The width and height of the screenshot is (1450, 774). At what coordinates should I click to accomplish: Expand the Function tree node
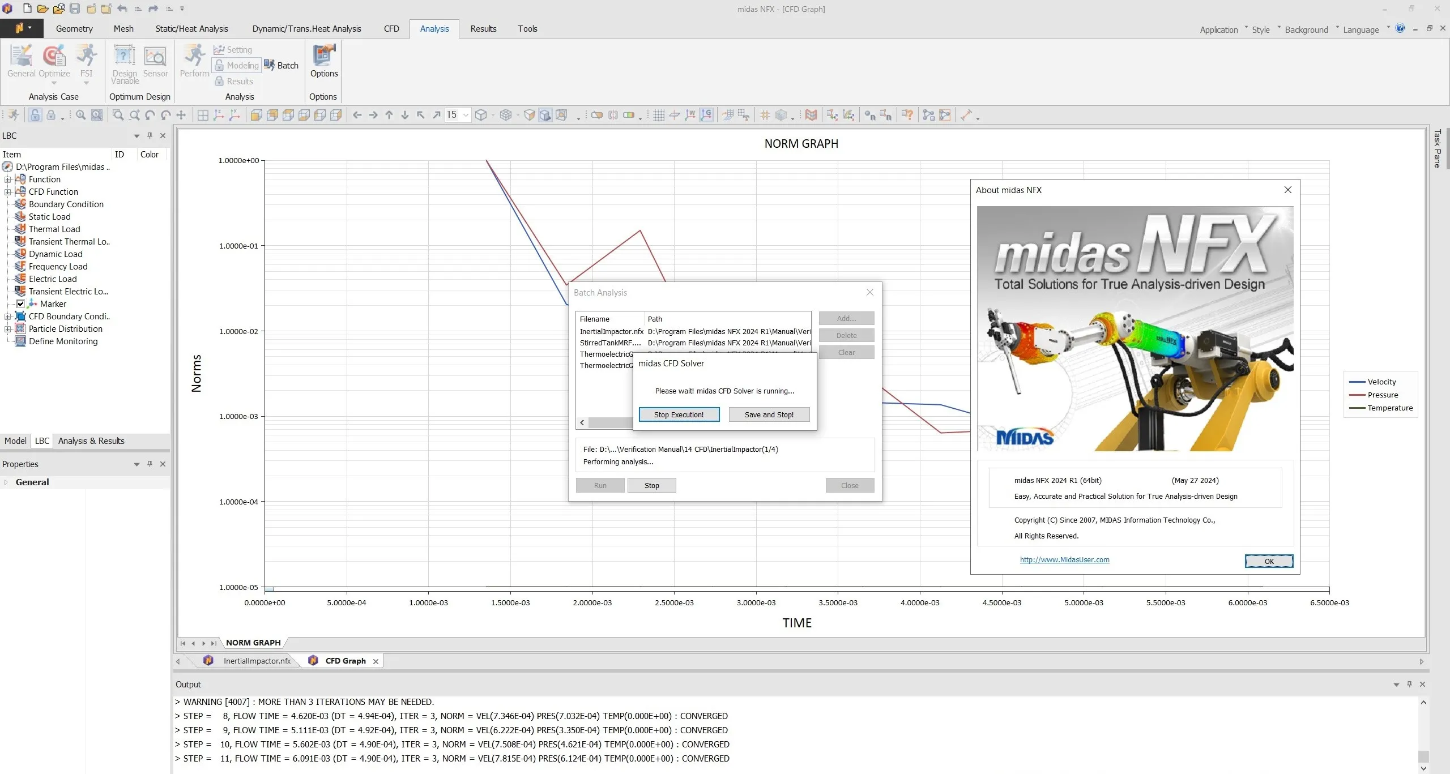[x=7, y=179]
